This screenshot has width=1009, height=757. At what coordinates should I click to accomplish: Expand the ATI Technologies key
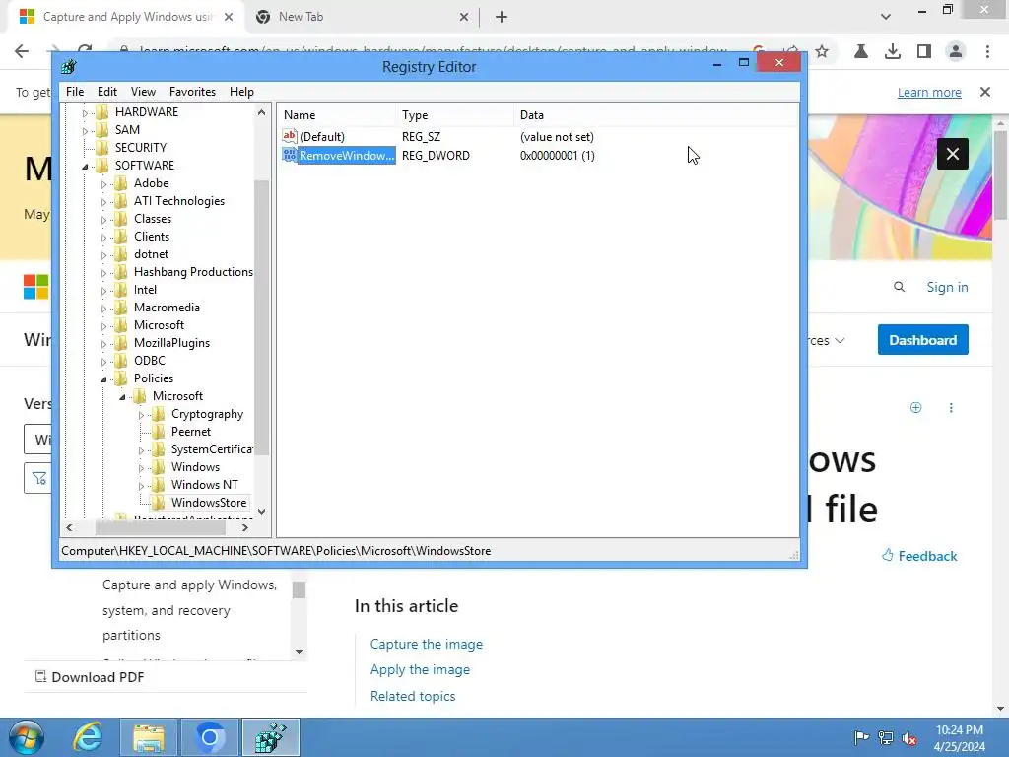coord(103,202)
